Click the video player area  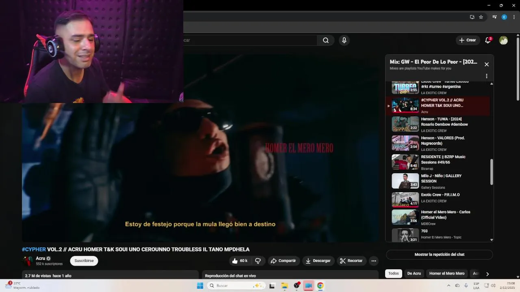[200, 148]
